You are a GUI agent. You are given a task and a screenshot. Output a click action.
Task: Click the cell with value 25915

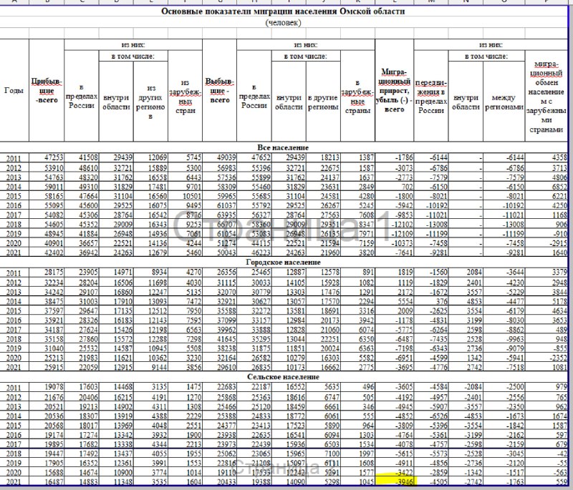(x=47, y=367)
